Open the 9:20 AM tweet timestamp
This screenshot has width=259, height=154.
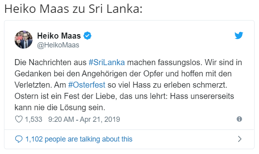(61, 119)
